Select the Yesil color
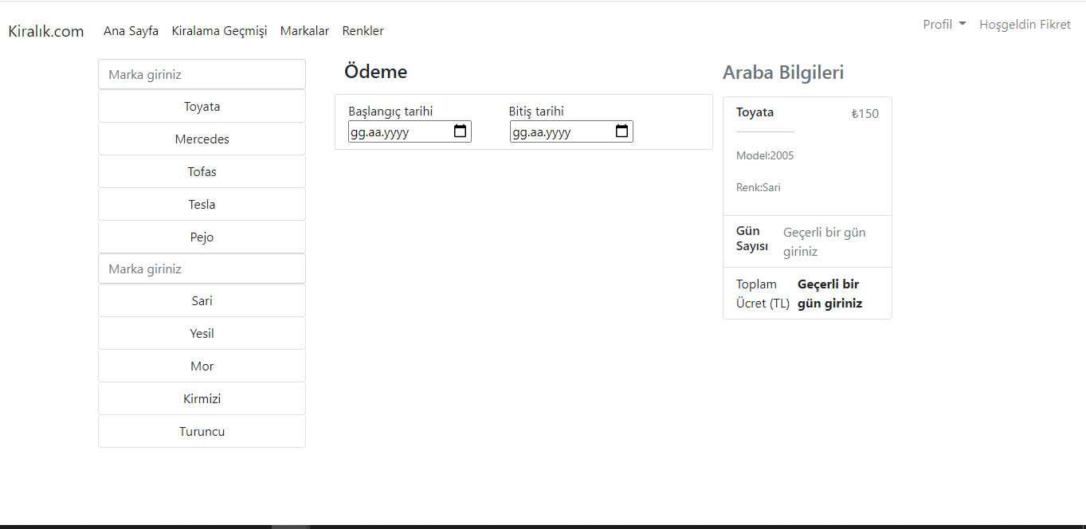Viewport: 1086px width, 529px height. 202,333
